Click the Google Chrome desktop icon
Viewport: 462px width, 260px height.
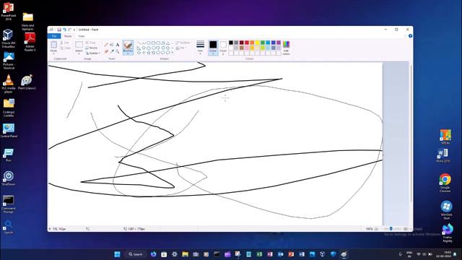[x=445, y=183]
